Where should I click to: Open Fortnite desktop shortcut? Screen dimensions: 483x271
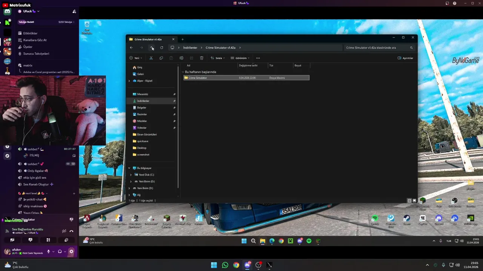[x=199, y=220]
